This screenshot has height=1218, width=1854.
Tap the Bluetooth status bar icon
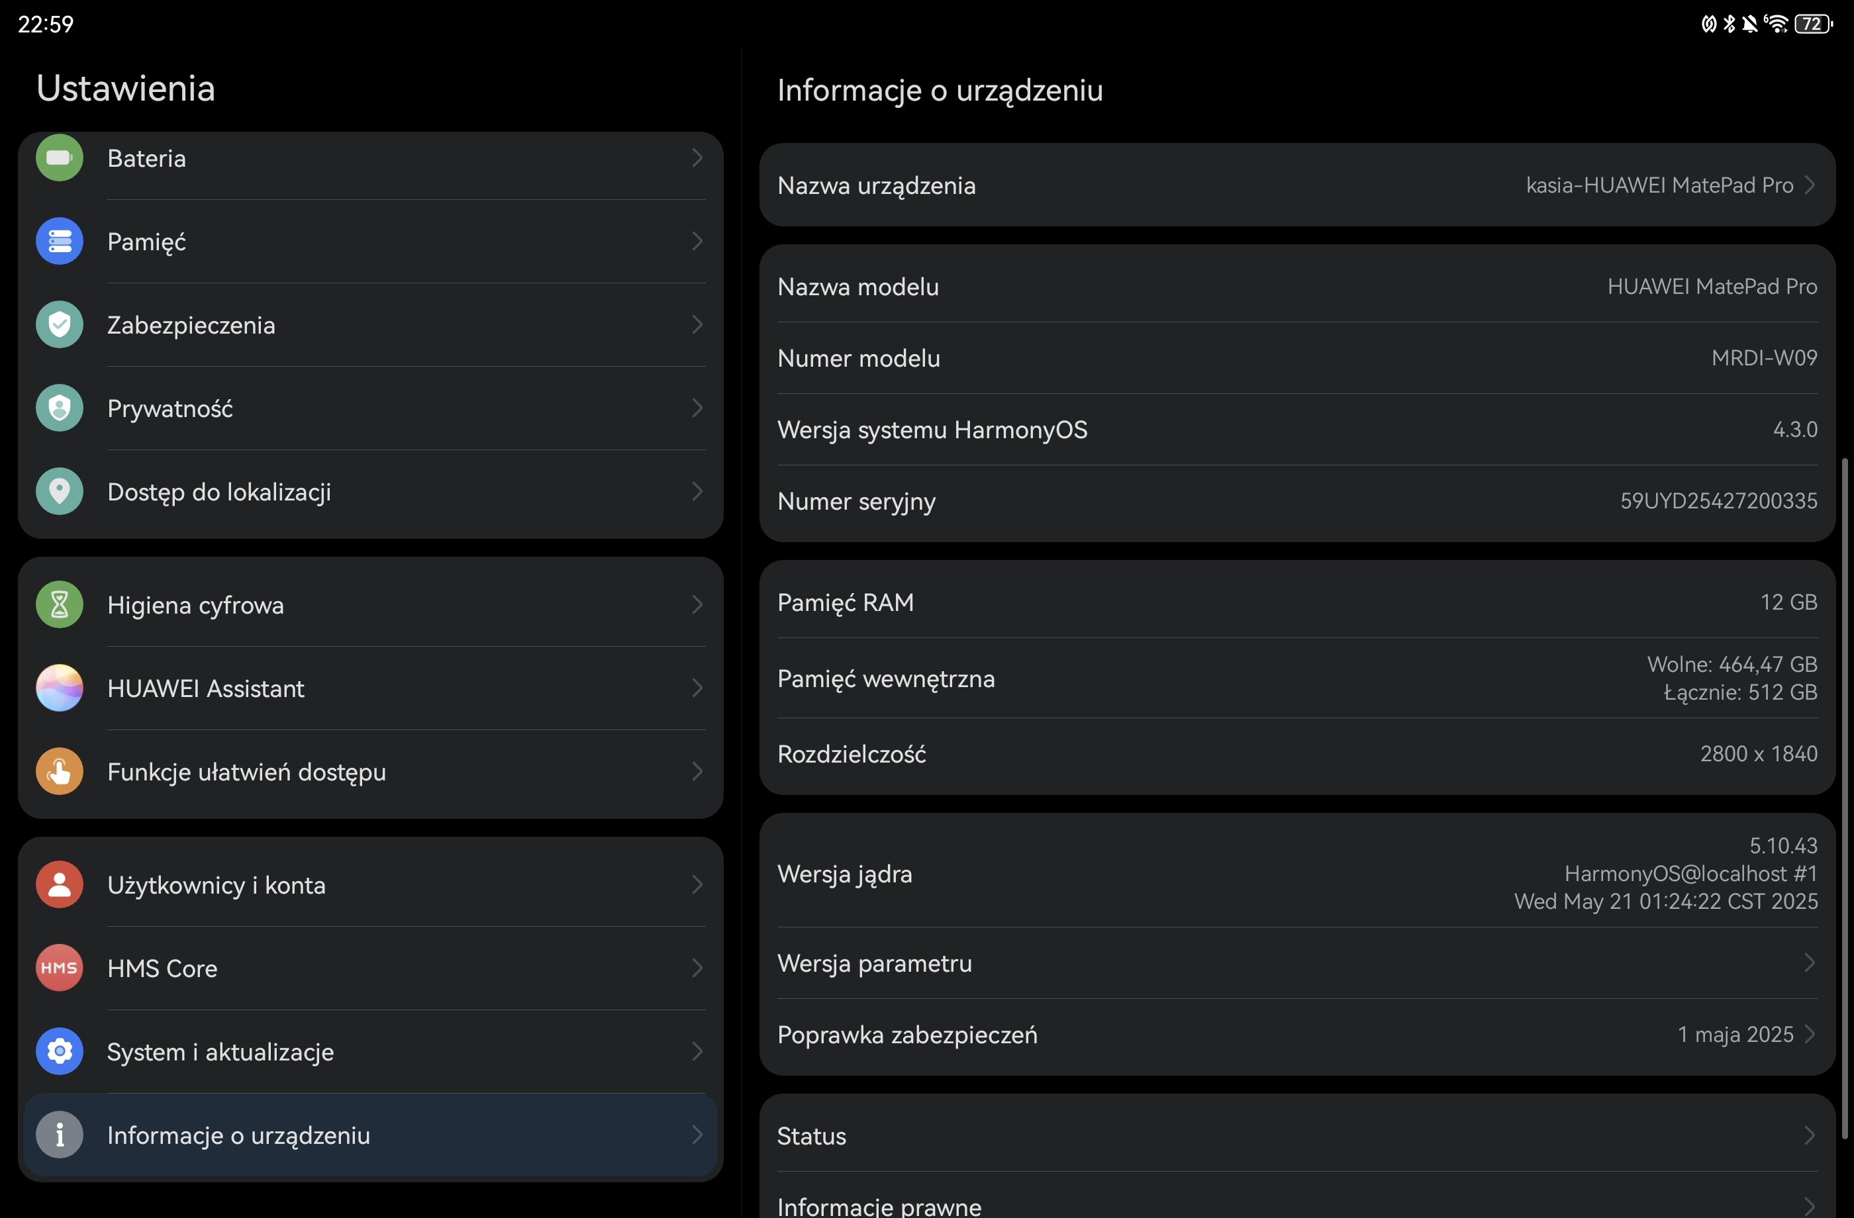1730,23
